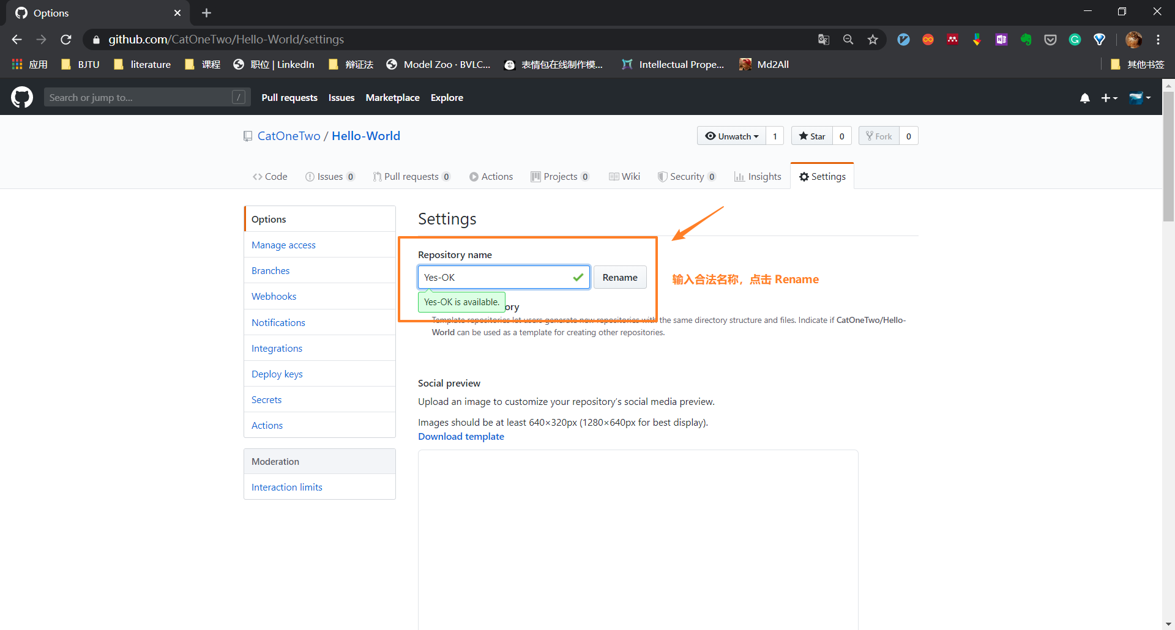Open the Chrome three-dot menu
Image resolution: width=1175 pixels, height=630 pixels.
pyautogui.click(x=1158, y=40)
